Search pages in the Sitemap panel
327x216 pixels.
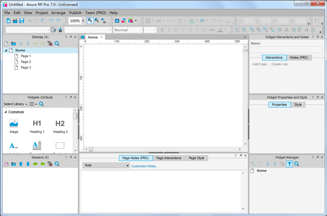point(57,44)
